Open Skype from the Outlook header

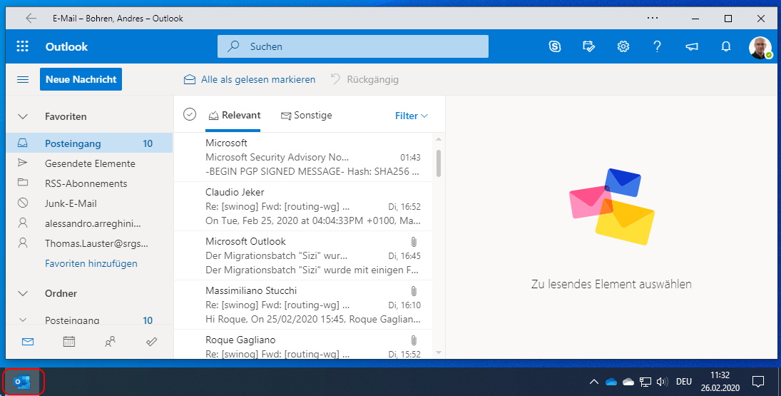[554, 46]
